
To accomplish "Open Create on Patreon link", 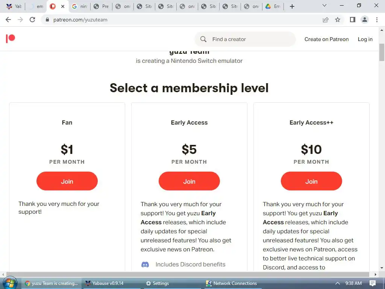I will tap(326, 39).
